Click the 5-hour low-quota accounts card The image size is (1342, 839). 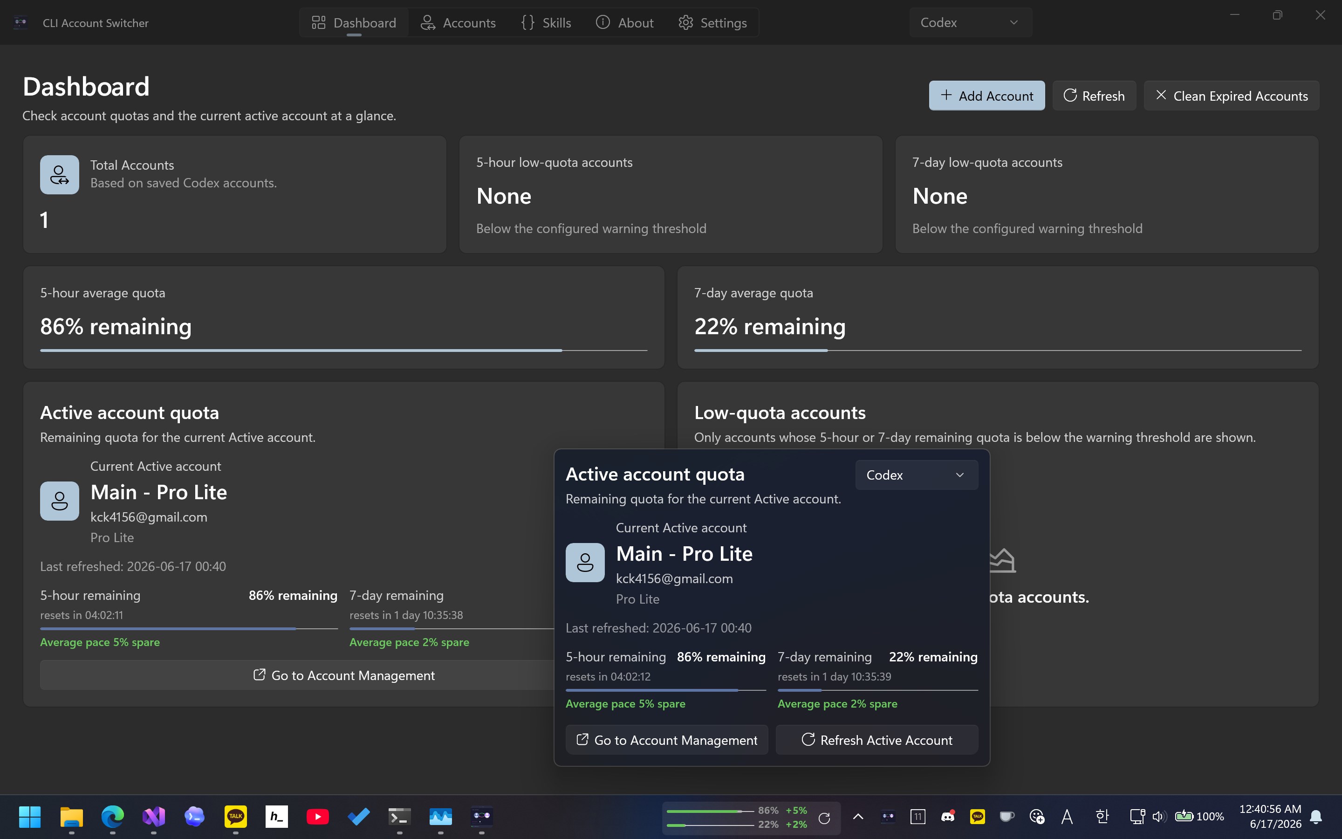[x=671, y=194]
